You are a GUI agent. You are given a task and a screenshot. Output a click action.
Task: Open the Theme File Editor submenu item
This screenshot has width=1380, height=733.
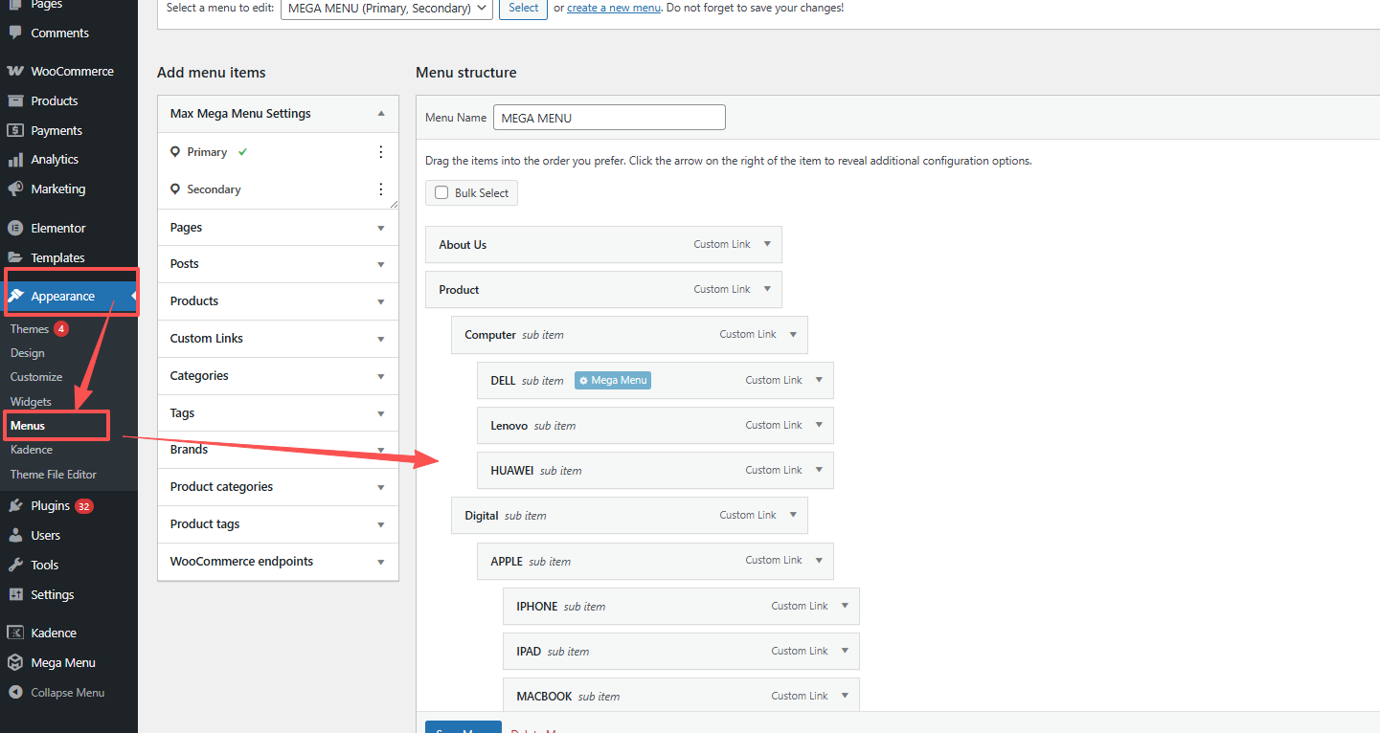coord(54,475)
